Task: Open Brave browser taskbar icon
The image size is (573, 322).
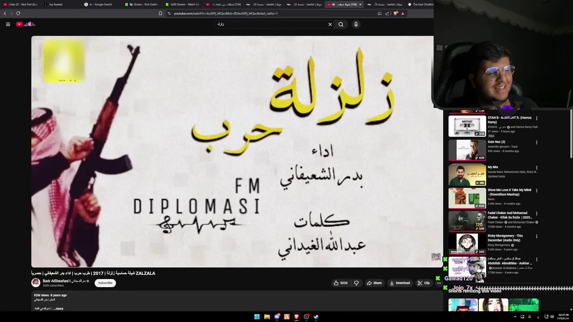Action: tap(296, 317)
